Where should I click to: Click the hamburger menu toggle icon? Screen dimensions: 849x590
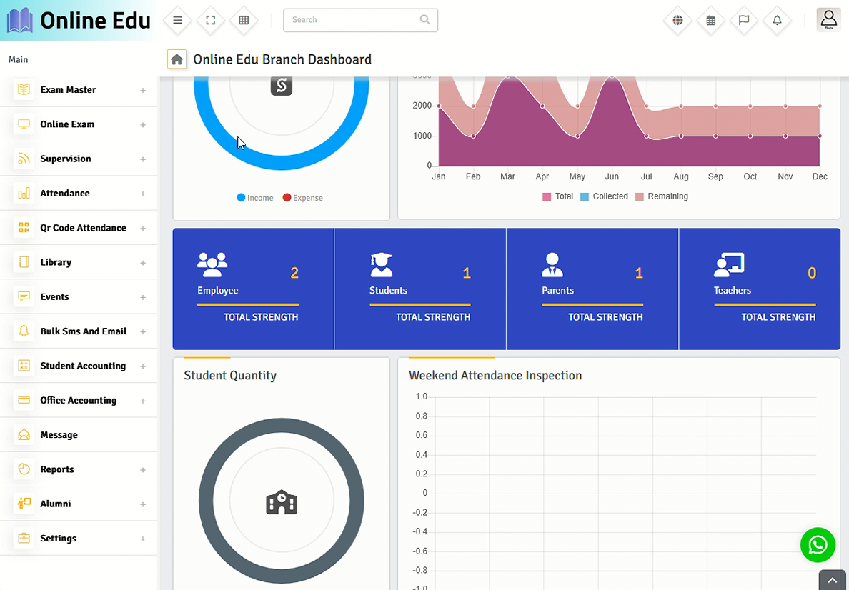[x=177, y=20]
